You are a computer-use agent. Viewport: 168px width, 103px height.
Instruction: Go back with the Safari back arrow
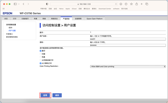(23, 4)
